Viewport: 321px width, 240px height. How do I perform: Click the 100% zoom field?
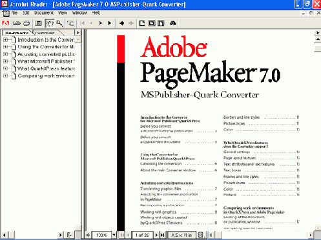point(101,235)
